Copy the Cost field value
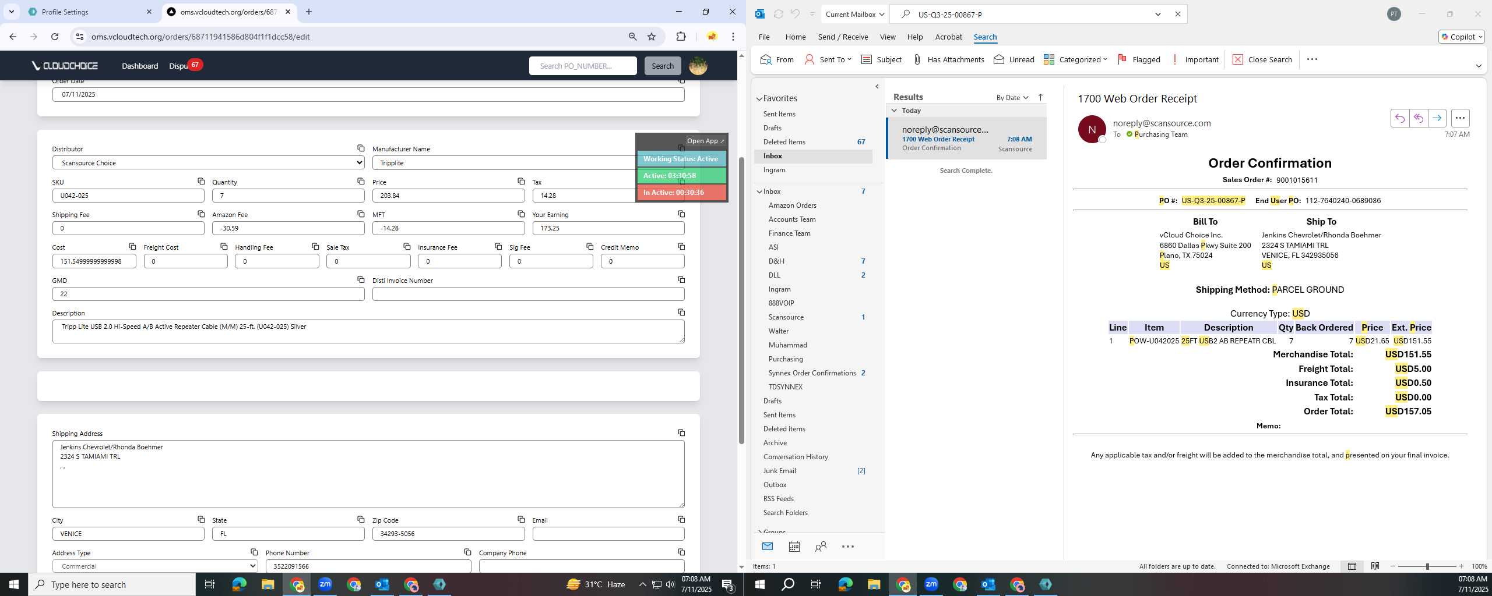 (x=132, y=247)
